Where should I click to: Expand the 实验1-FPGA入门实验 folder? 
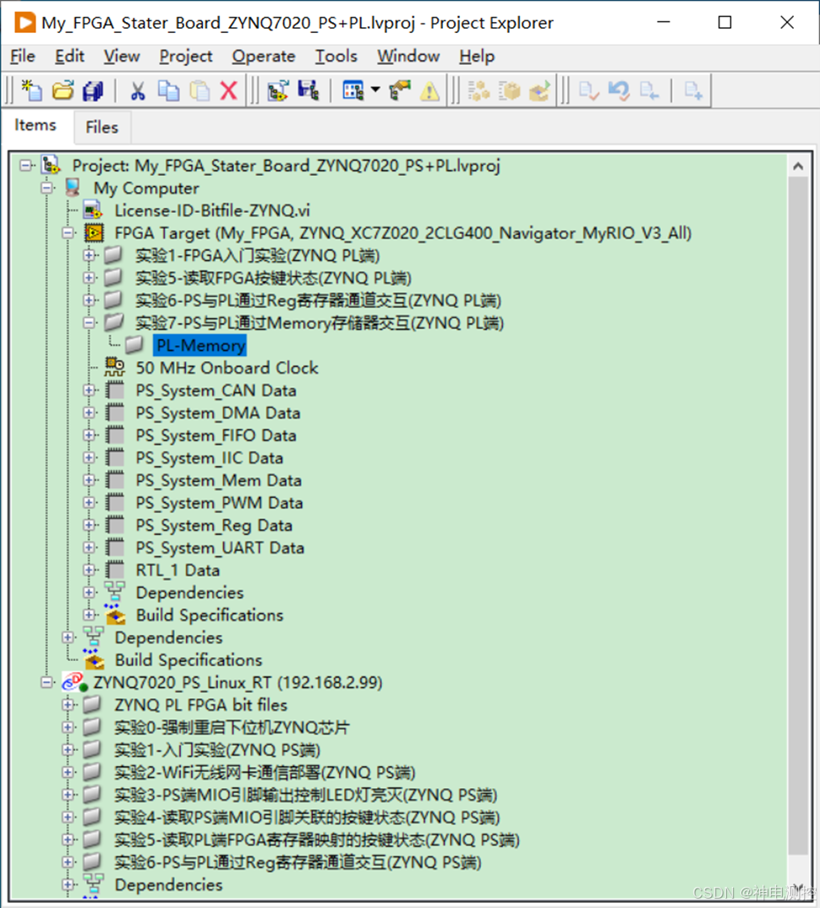tap(89, 255)
